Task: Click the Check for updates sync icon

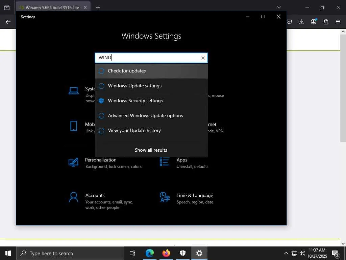Action: pos(101,71)
